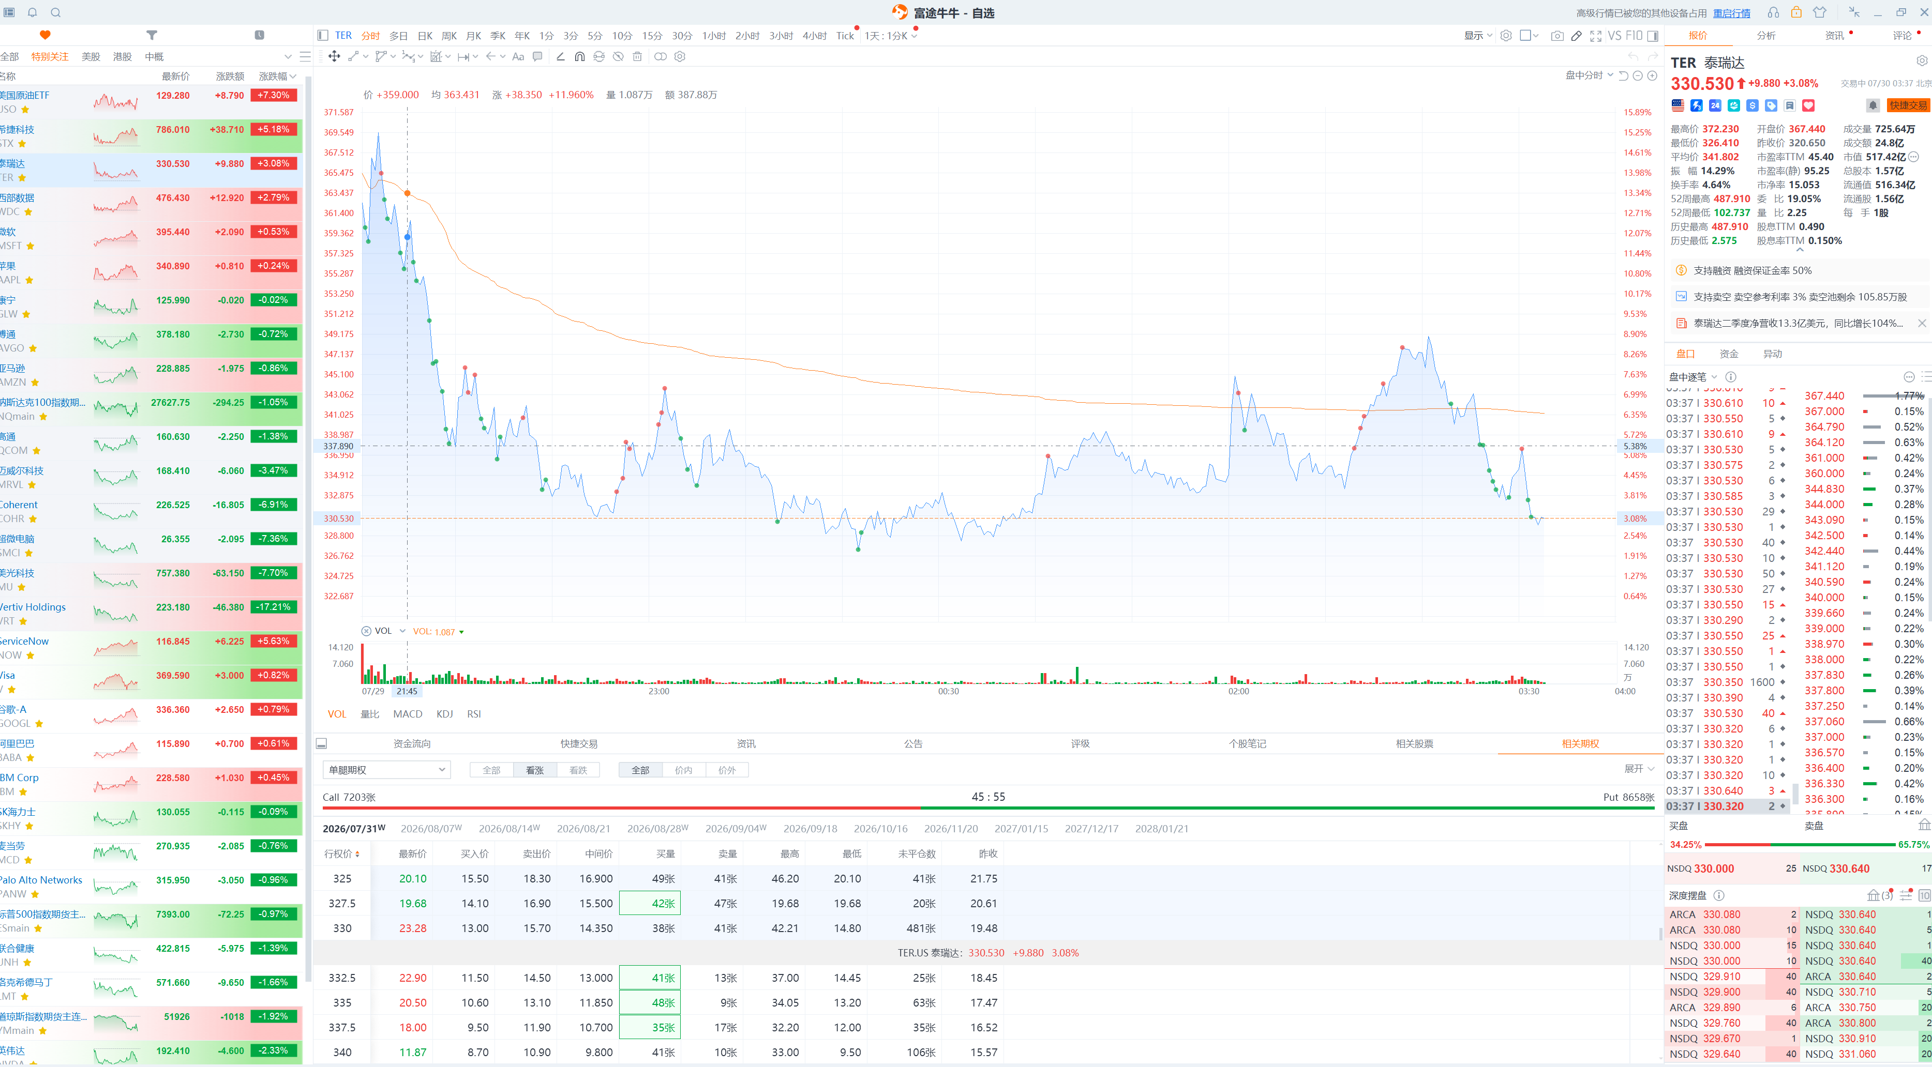Select the text annotation Aa tool

pyautogui.click(x=517, y=56)
